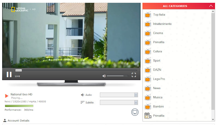Click the National Geo HD channel title

pos(22,94)
